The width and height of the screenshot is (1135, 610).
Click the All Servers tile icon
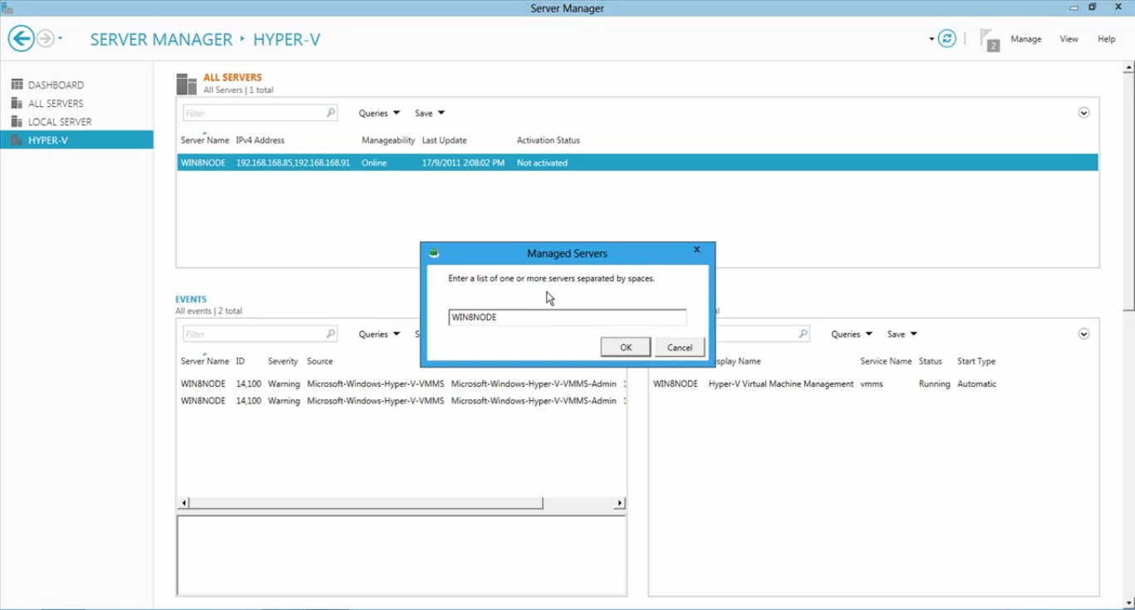tap(186, 84)
